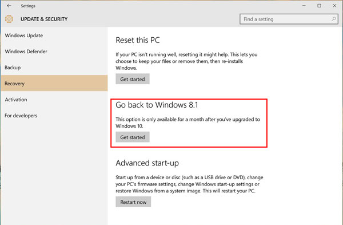Minimize the Settings window
The image size is (343, 225).
tap(304, 6)
